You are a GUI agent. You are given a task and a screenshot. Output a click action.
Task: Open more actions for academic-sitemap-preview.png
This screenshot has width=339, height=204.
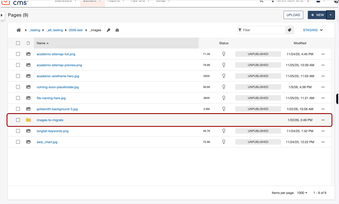[323, 65]
